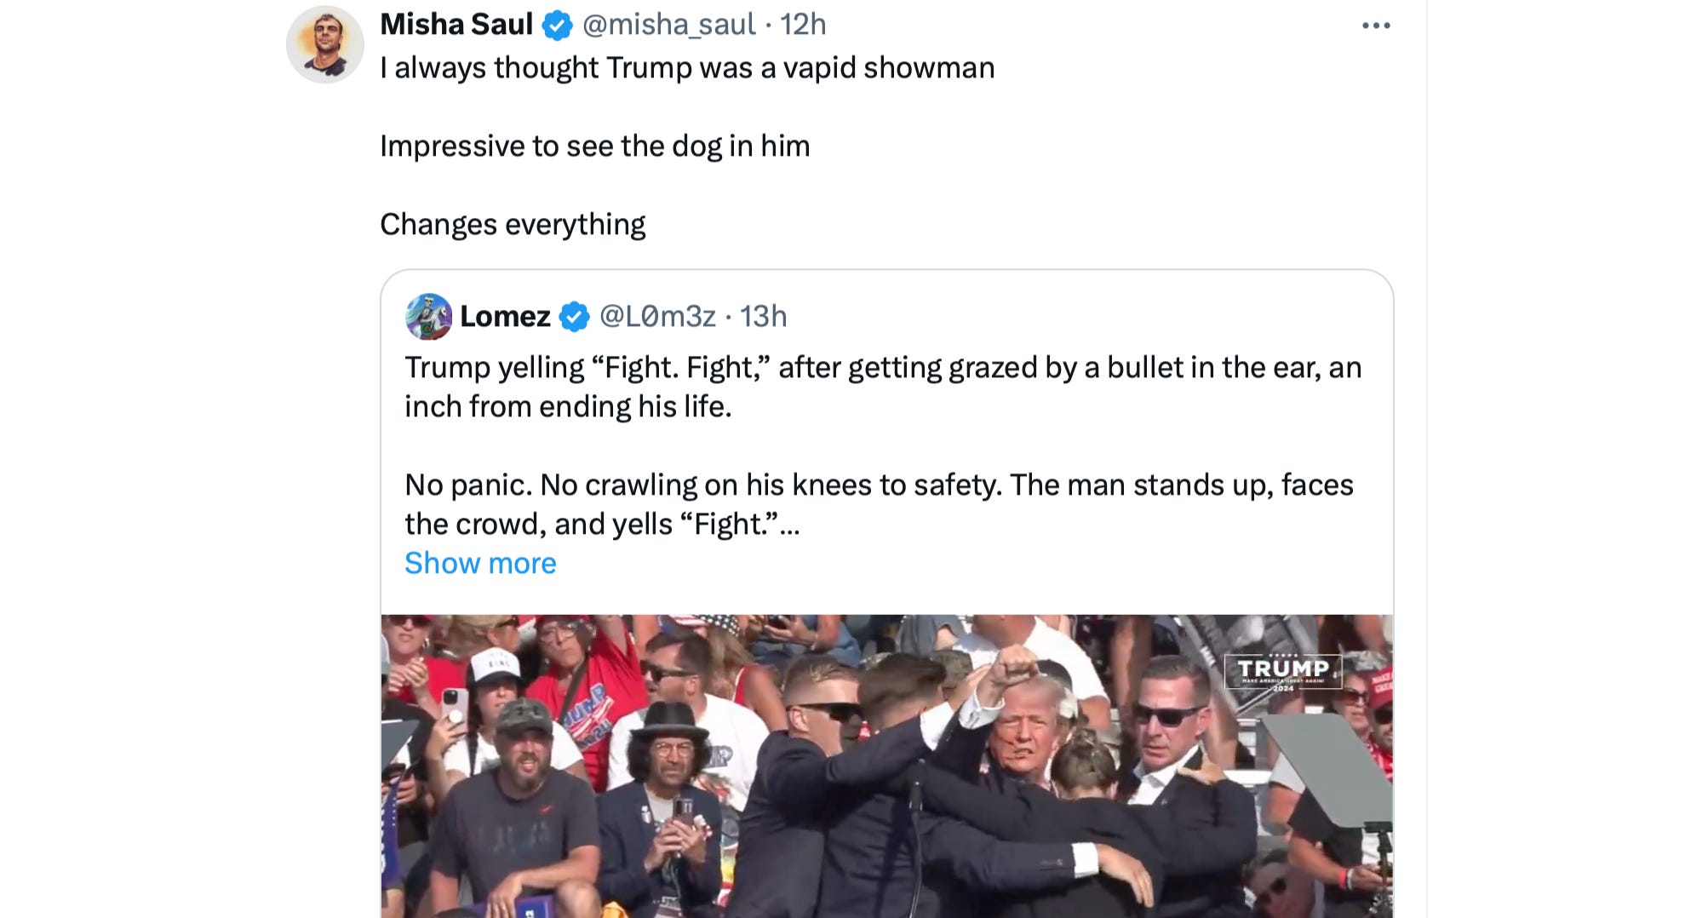Open the Misha Saul display name link
1708x918 pixels.
(x=456, y=25)
